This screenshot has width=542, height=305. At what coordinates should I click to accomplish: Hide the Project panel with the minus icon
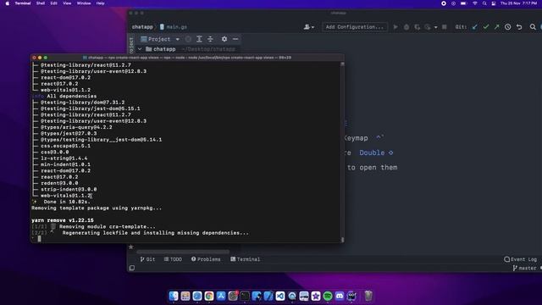235,39
